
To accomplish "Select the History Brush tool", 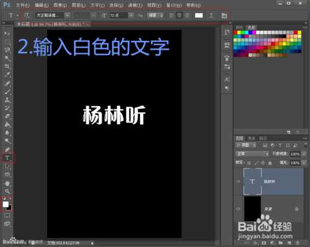I will tap(7, 108).
